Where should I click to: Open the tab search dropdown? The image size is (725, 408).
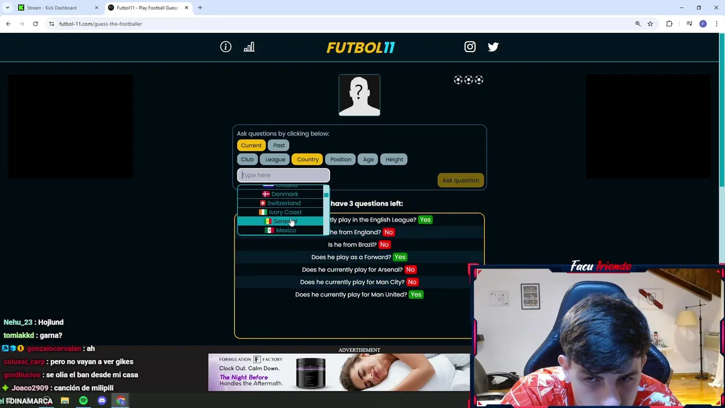7,8
